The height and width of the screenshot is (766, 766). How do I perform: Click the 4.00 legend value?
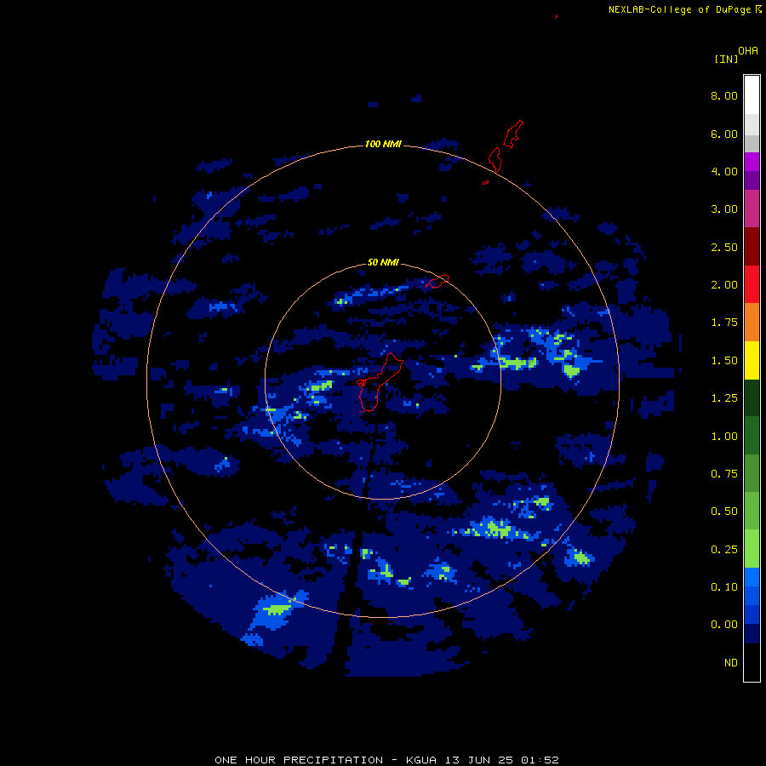coord(724,171)
